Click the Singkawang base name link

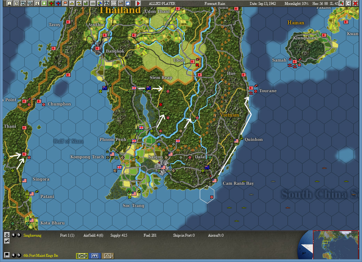32,235
